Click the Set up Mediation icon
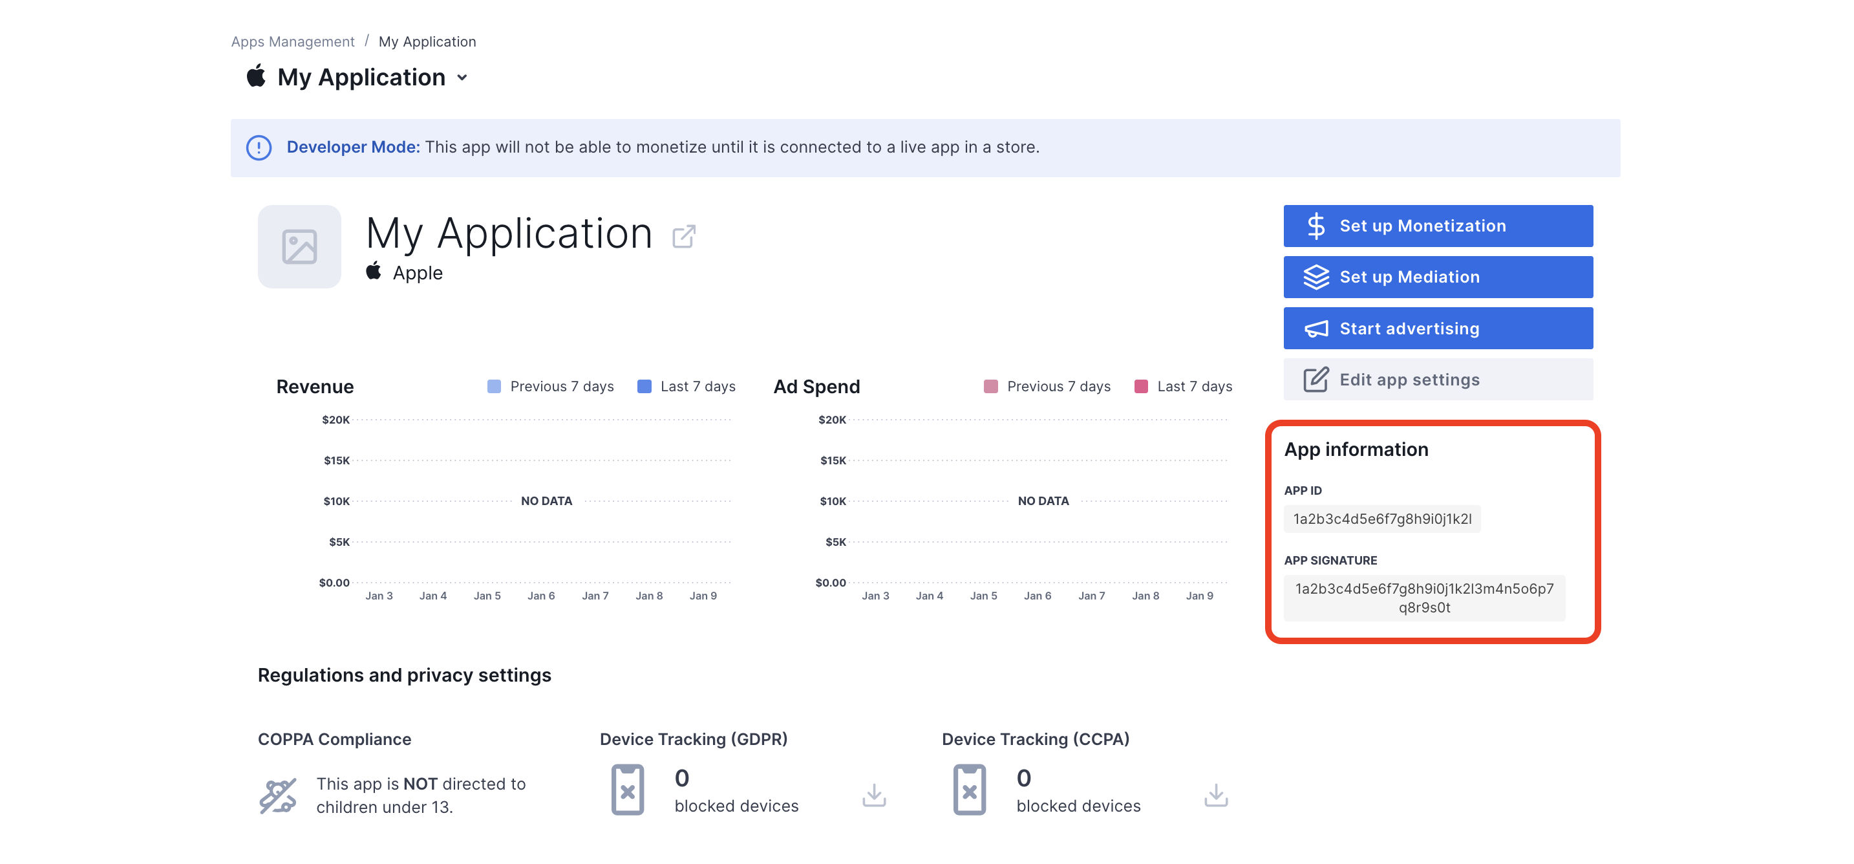1854x864 pixels. pyautogui.click(x=1314, y=277)
